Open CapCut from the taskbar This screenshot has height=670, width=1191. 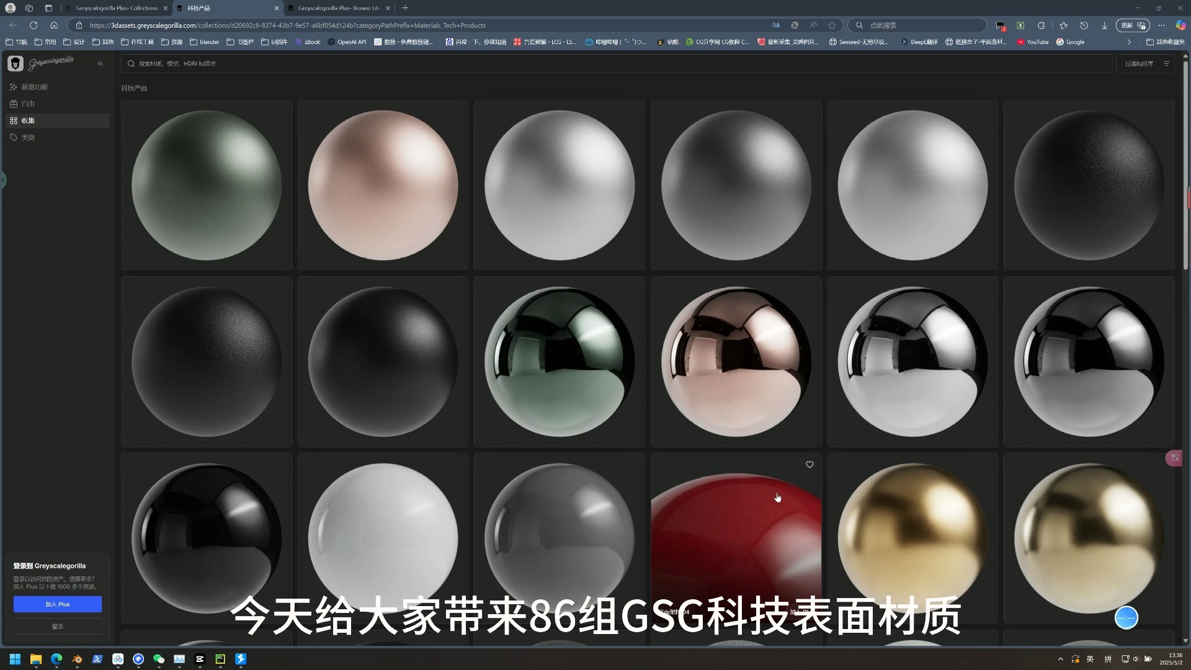[200, 659]
